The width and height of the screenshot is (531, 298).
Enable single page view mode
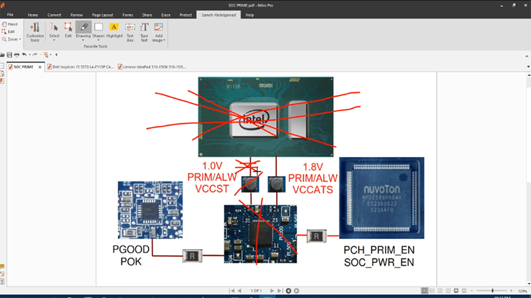pyautogui.click(x=424, y=291)
